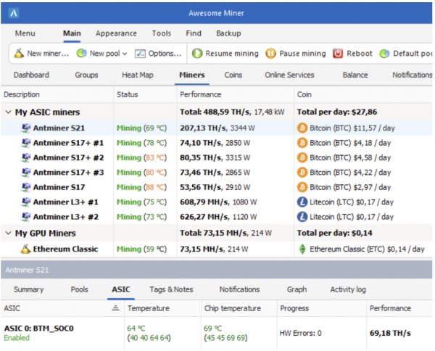Click the Pause mining icon
The width and height of the screenshot is (435, 351).
(x=270, y=54)
